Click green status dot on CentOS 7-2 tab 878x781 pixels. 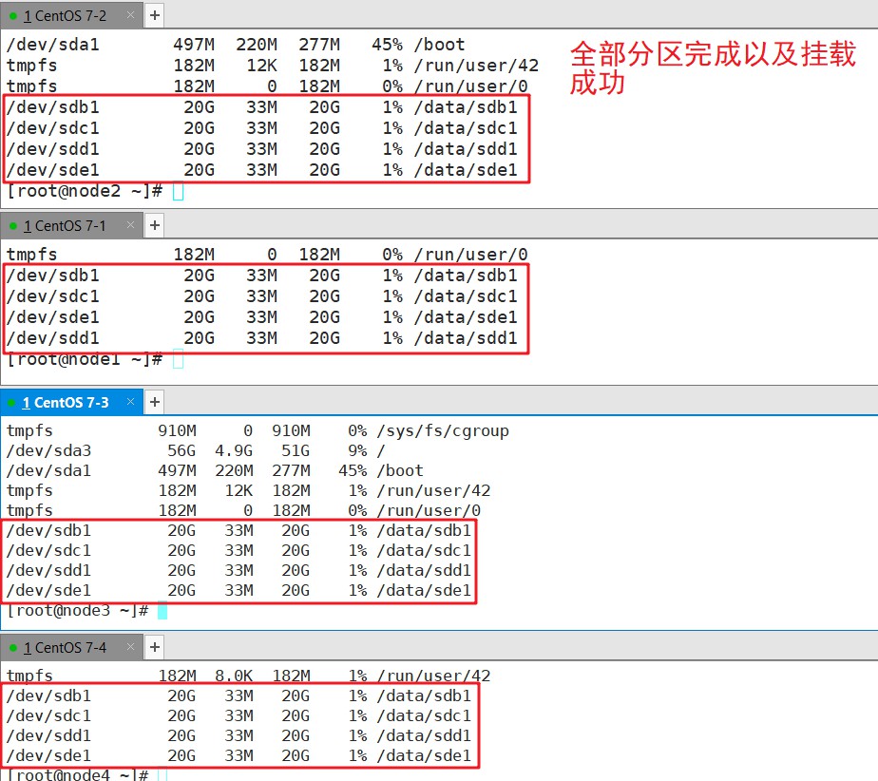click(x=13, y=16)
